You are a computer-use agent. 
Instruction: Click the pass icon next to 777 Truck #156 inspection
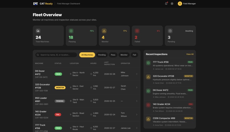click(x=148, y=63)
